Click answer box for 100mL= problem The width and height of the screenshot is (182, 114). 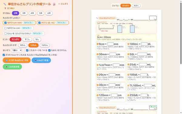pos(144,44)
